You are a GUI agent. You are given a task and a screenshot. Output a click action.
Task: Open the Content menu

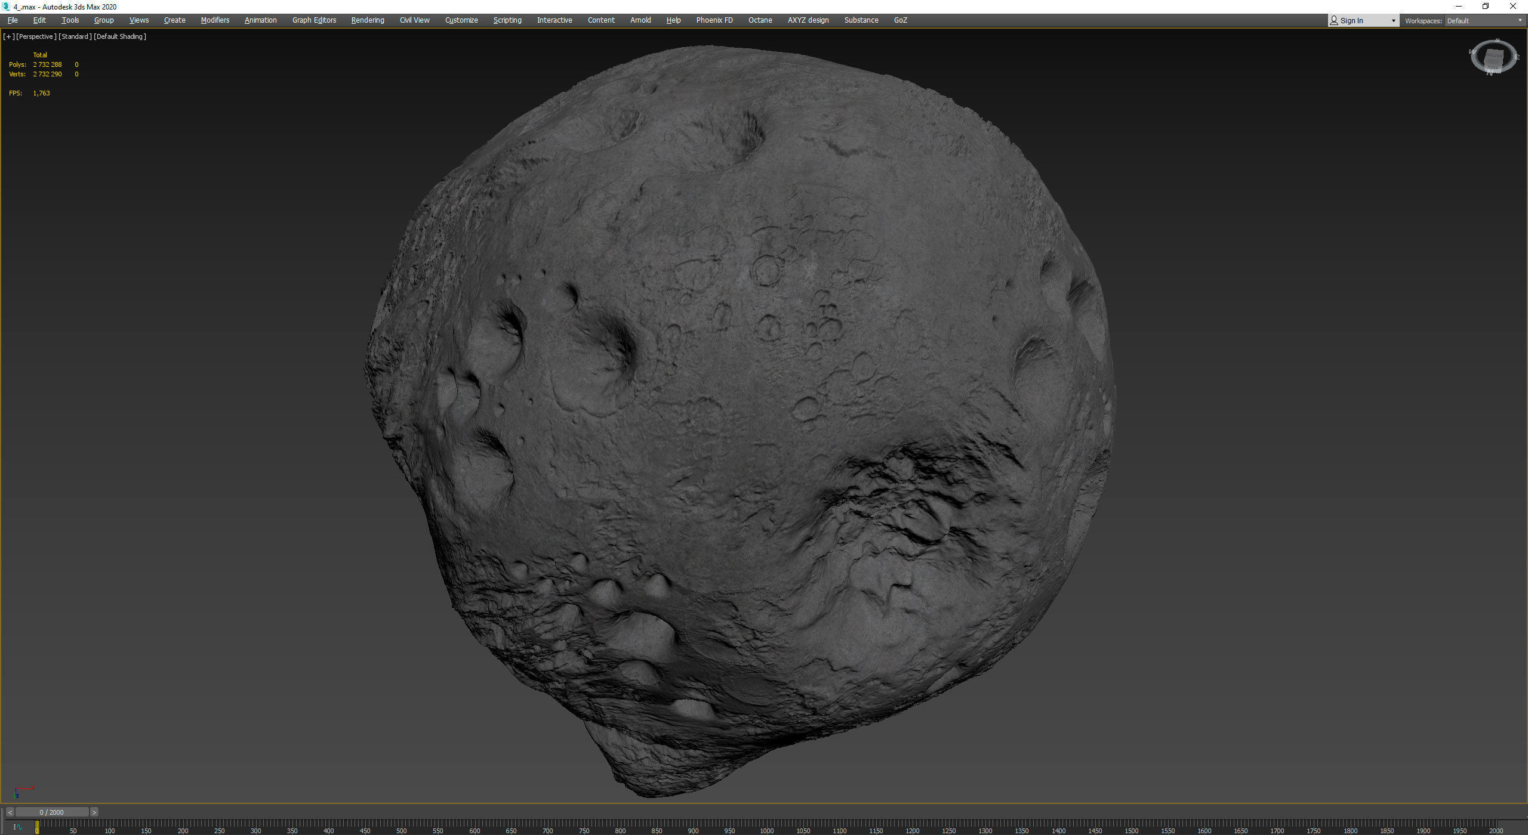[x=601, y=20]
